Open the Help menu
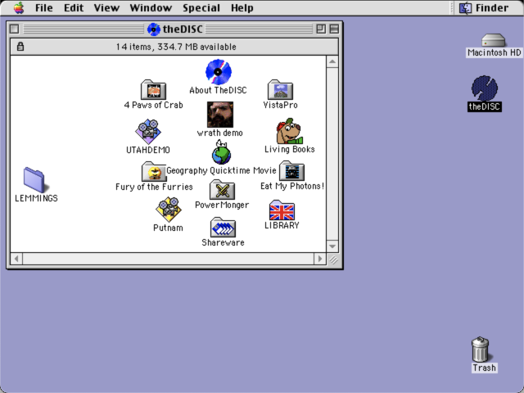This screenshot has width=524, height=393. pos(242,7)
